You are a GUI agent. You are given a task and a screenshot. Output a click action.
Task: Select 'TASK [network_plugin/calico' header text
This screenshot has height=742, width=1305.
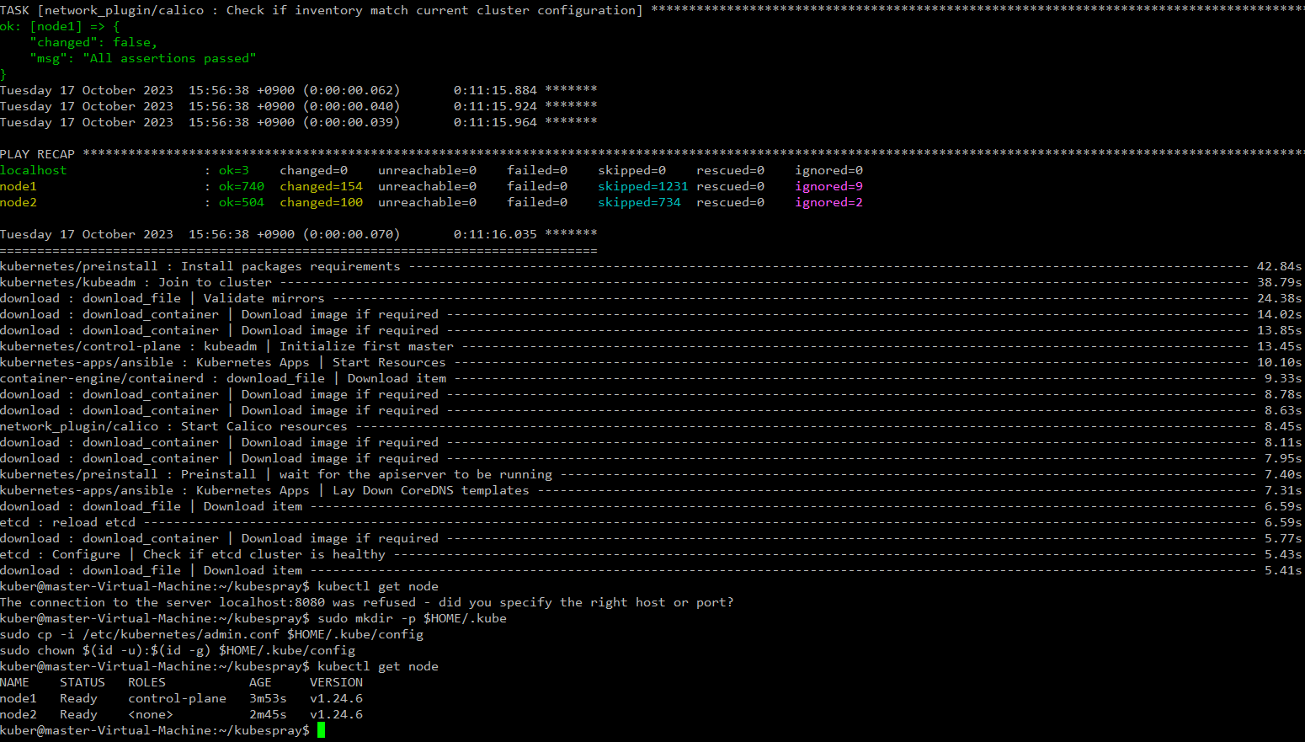click(102, 10)
